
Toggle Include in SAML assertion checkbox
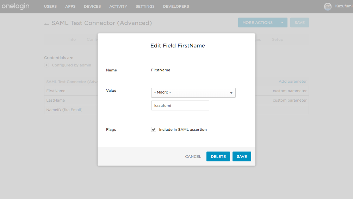pos(154,129)
